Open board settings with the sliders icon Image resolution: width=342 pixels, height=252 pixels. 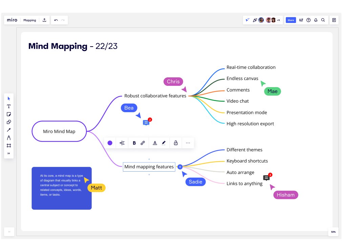point(301,20)
